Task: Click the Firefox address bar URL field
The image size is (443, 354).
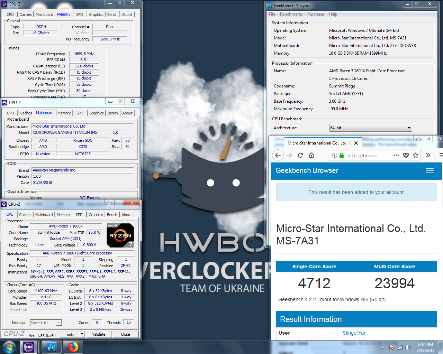Action: [363, 155]
